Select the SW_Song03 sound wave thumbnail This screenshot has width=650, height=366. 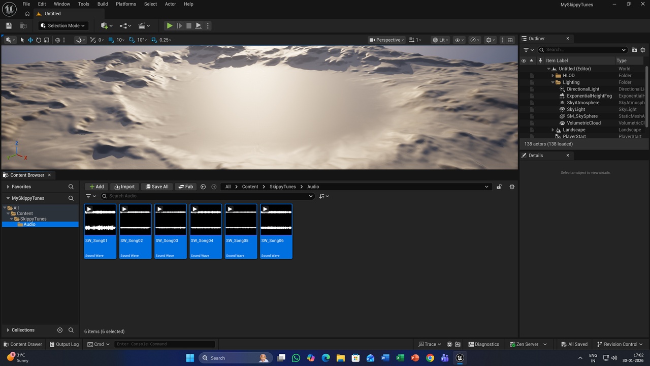click(x=171, y=231)
